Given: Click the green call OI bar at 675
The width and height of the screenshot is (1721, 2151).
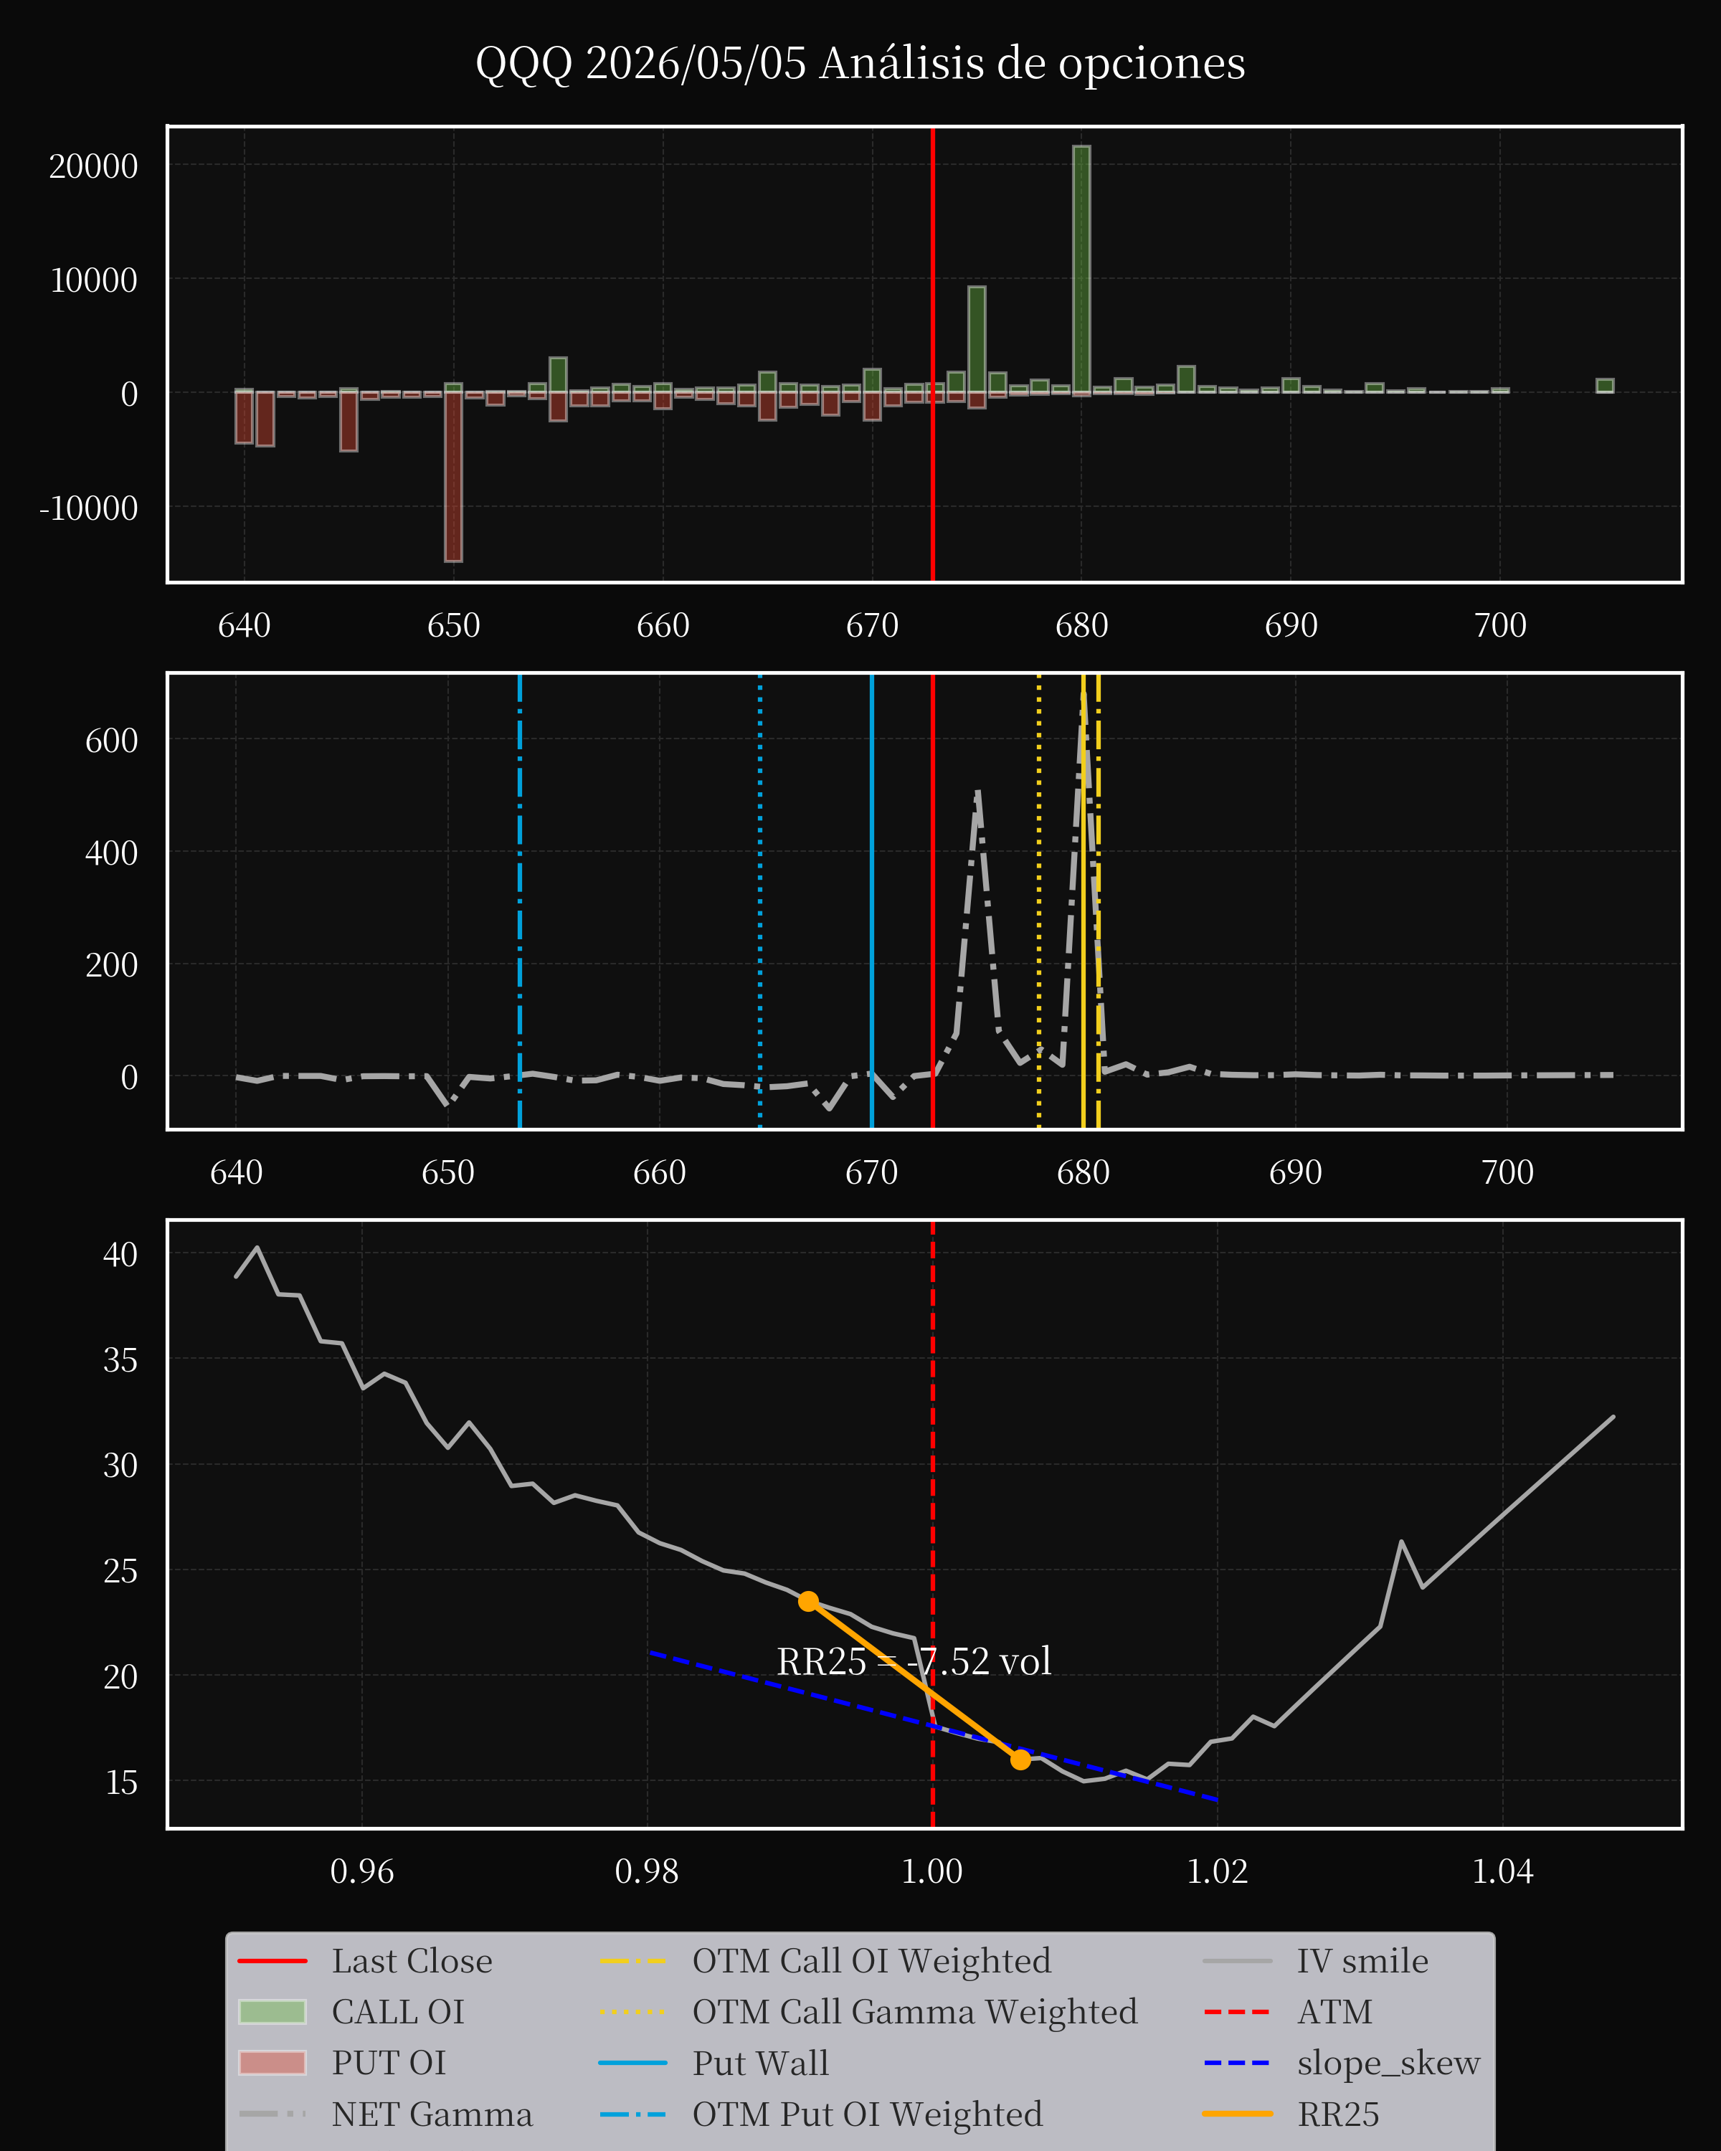Looking at the screenshot, I should click(x=977, y=340).
